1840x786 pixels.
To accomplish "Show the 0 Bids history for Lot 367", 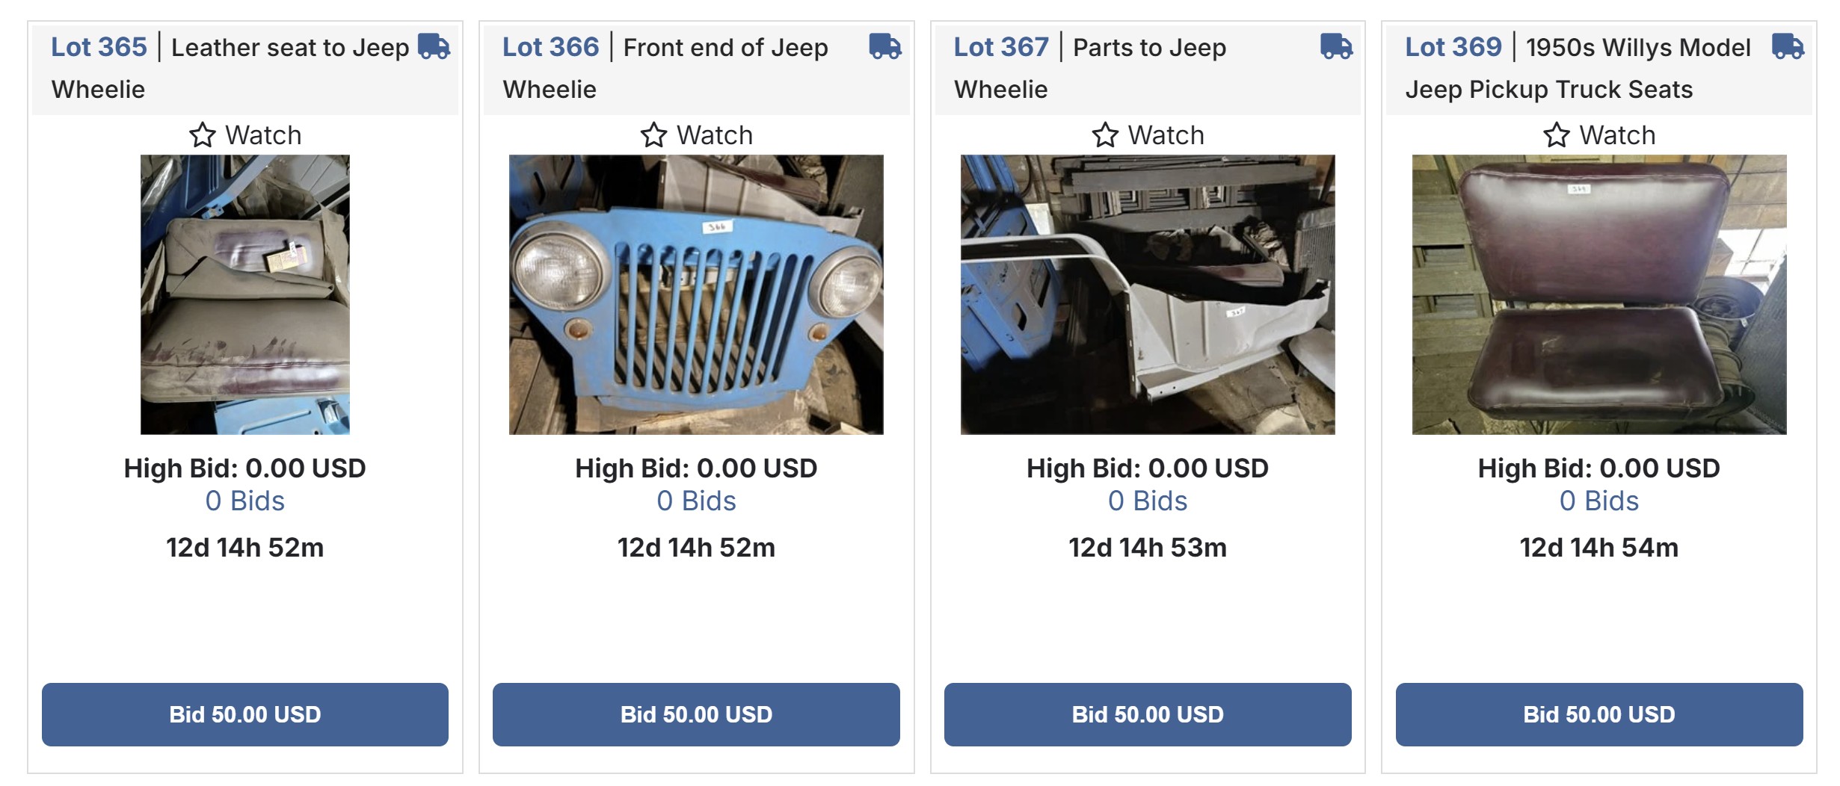I will tap(1148, 501).
